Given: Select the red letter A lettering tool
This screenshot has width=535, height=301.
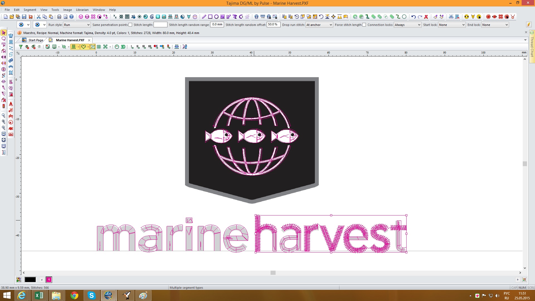Looking at the screenshot, I should (x=11, y=104).
